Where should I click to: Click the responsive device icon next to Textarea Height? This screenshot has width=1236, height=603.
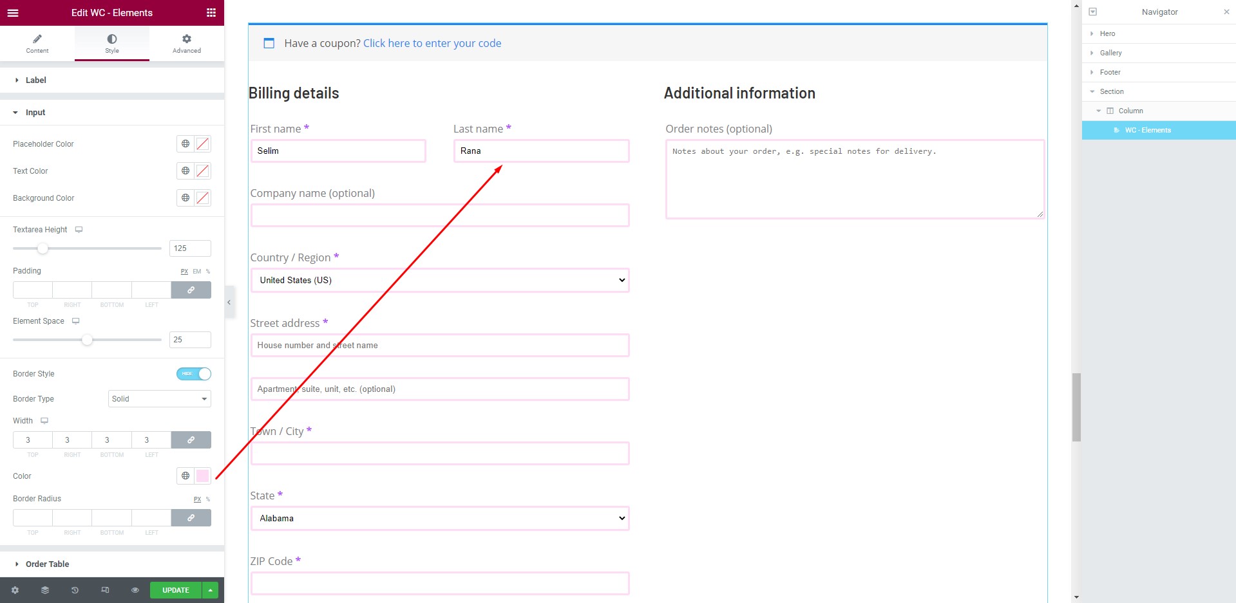[79, 229]
